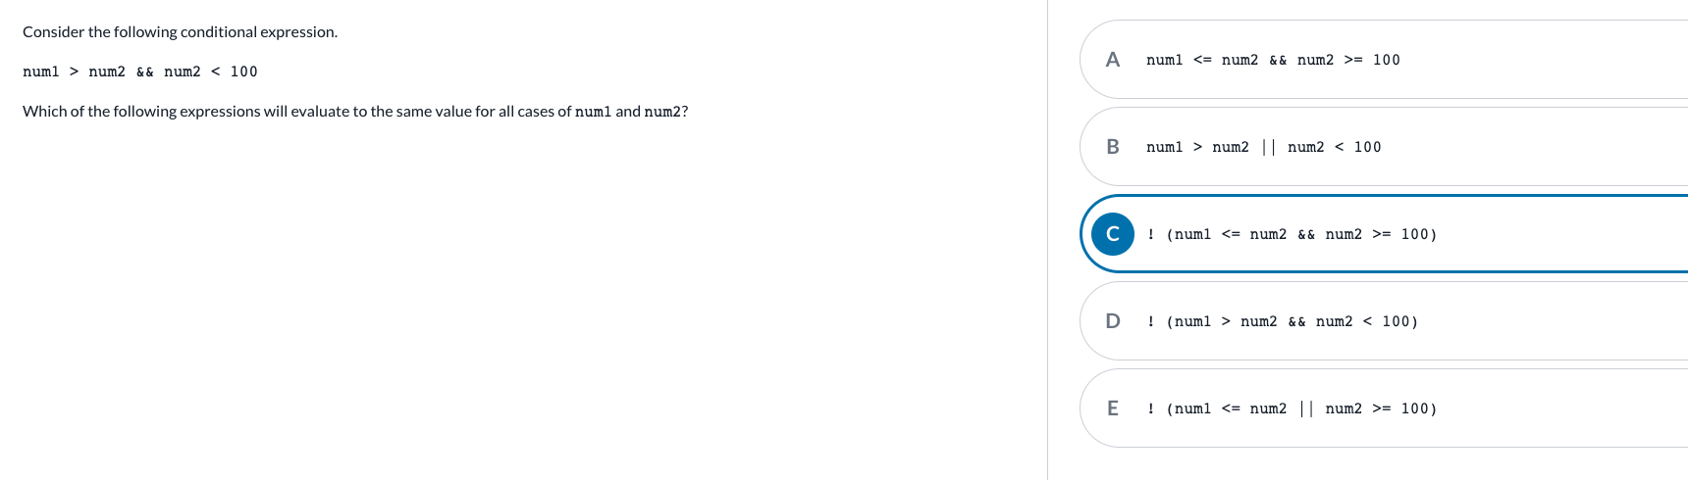Image resolution: width=1688 pixels, height=480 pixels.
Task: Pick the letter D answer circle
Action: [x=1112, y=321]
